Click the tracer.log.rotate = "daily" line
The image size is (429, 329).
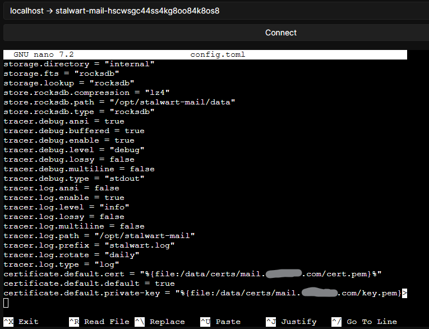point(71,255)
